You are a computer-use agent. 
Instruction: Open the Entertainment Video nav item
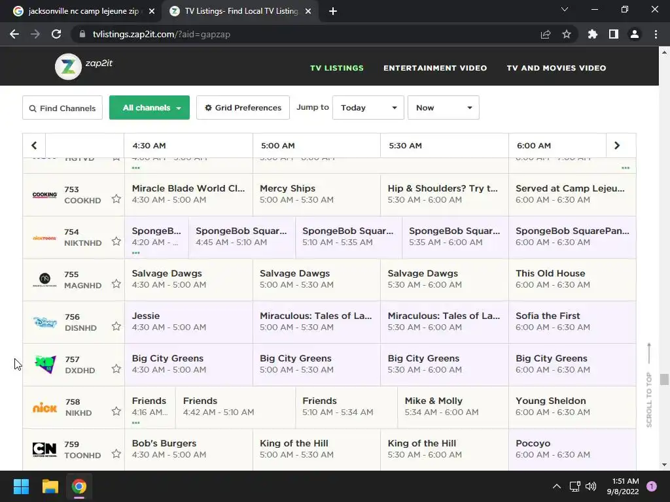click(x=435, y=68)
